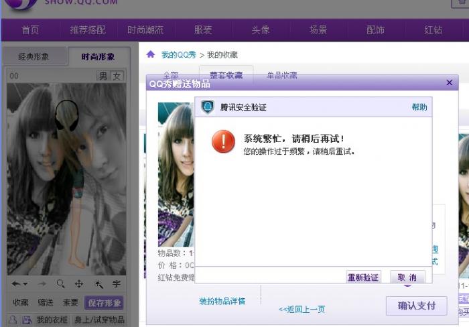Click the home icon in breadcrumb

tap(151, 54)
